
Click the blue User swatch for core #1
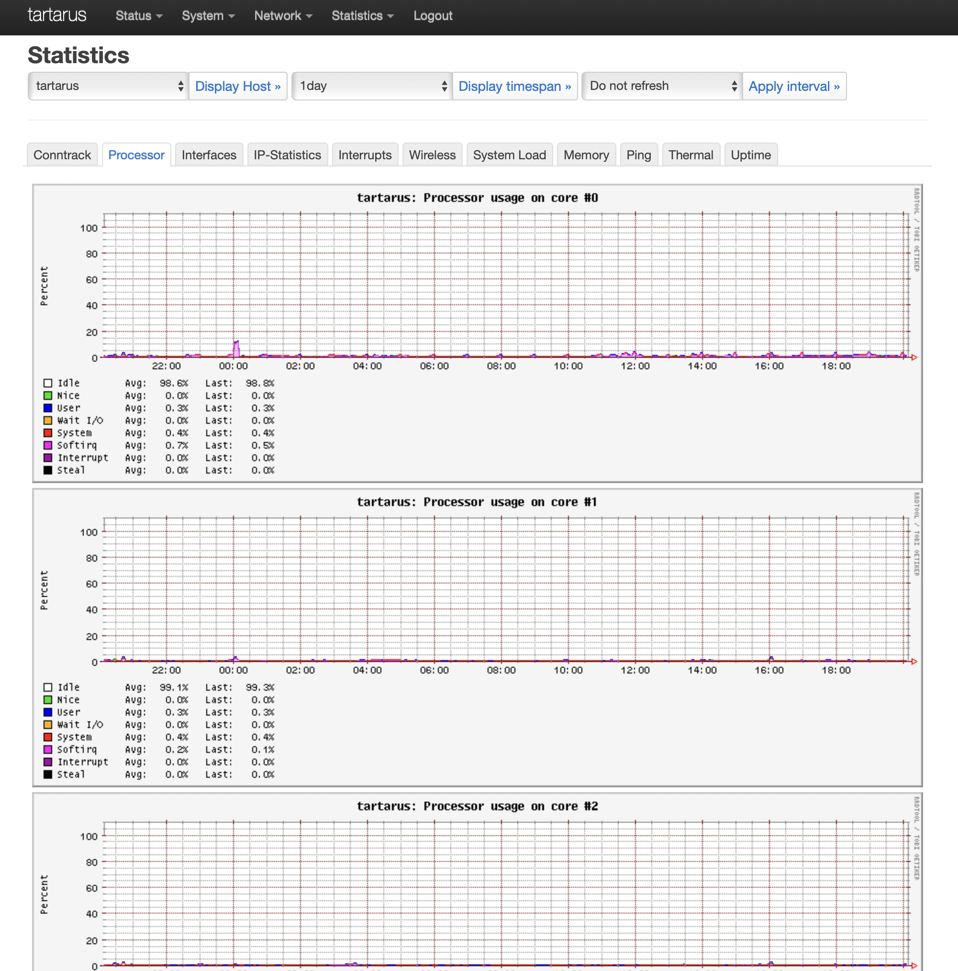click(48, 712)
